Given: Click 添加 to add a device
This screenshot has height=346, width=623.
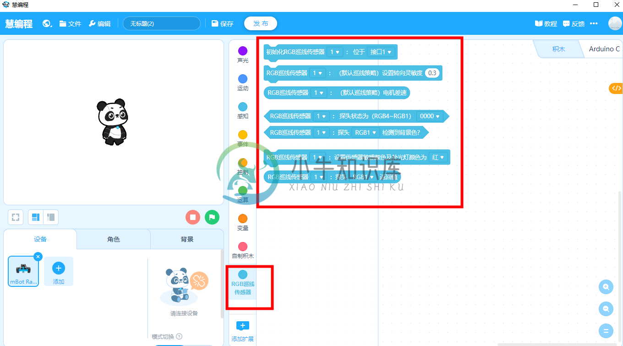Looking at the screenshot, I should click(x=59, y=272).
